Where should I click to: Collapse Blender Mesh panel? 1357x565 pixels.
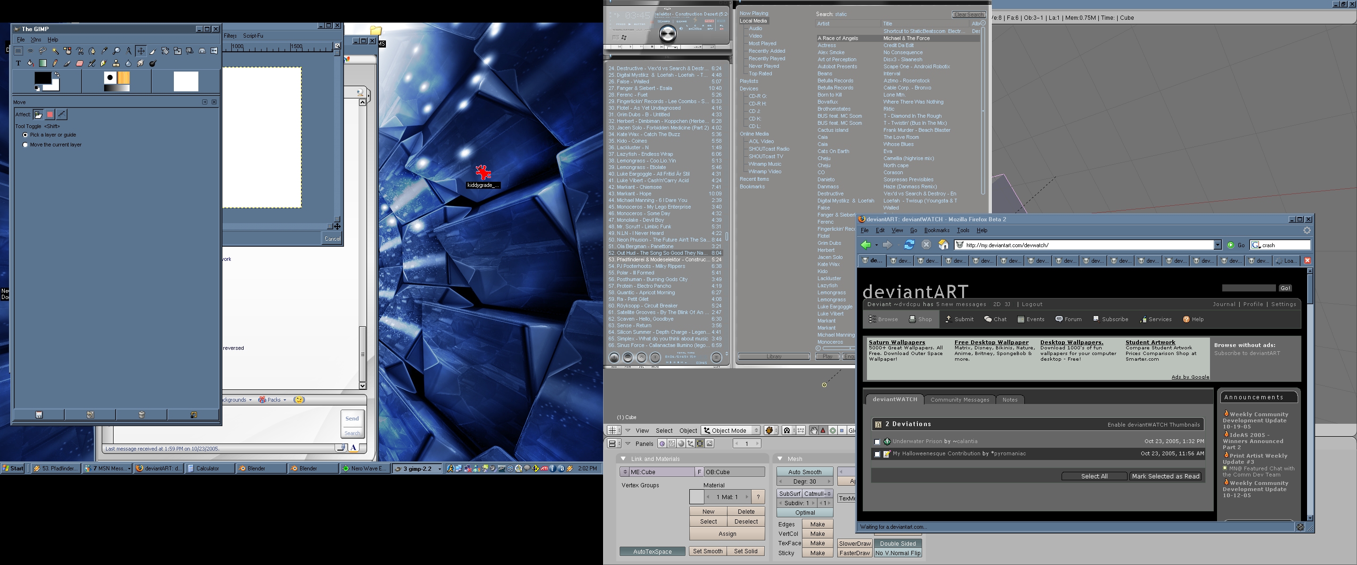pyautogui.click(x=780, y=459)
